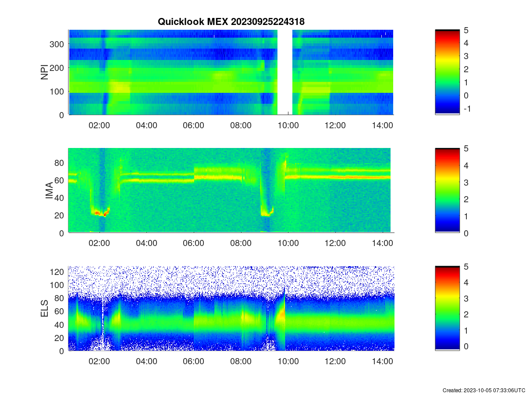
Task: Click the NPI panel colorbar
Action: point(447,72)
